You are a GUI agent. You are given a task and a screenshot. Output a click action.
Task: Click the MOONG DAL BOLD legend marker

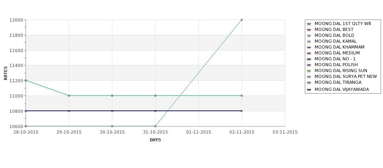309,36
